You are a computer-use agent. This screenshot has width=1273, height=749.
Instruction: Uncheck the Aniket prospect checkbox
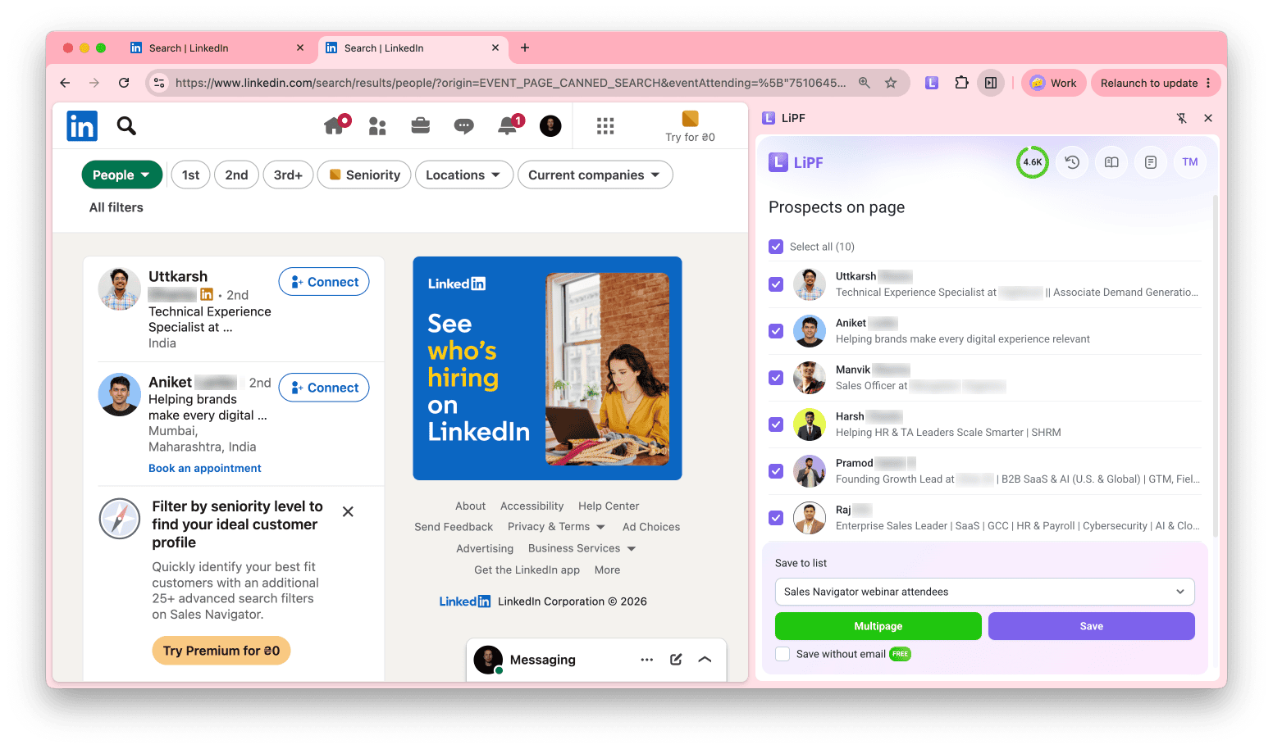coord(776,331)
